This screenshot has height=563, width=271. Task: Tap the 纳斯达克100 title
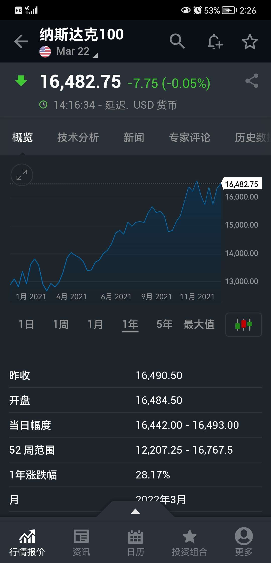coord(82,34)
